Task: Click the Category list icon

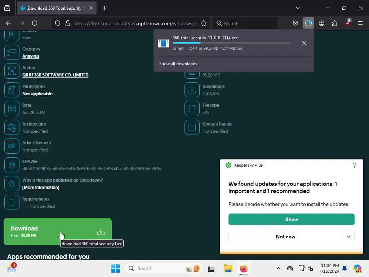Action: (x=12, y=52)
